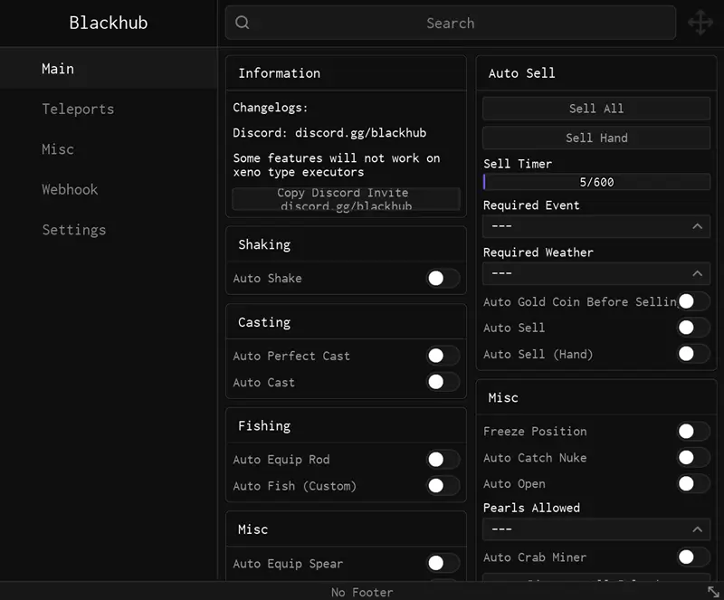The width and height of the screenshot is (724, 600).
Task: Toggle Freeze Position
Action: 693,431
